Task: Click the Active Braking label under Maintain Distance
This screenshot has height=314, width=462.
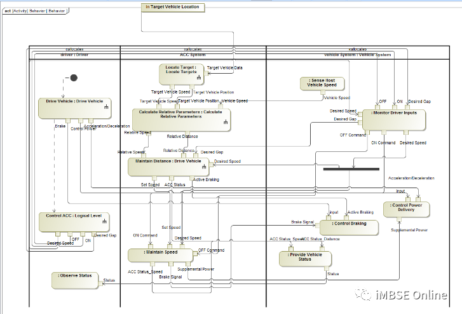Action: point(207,179)
